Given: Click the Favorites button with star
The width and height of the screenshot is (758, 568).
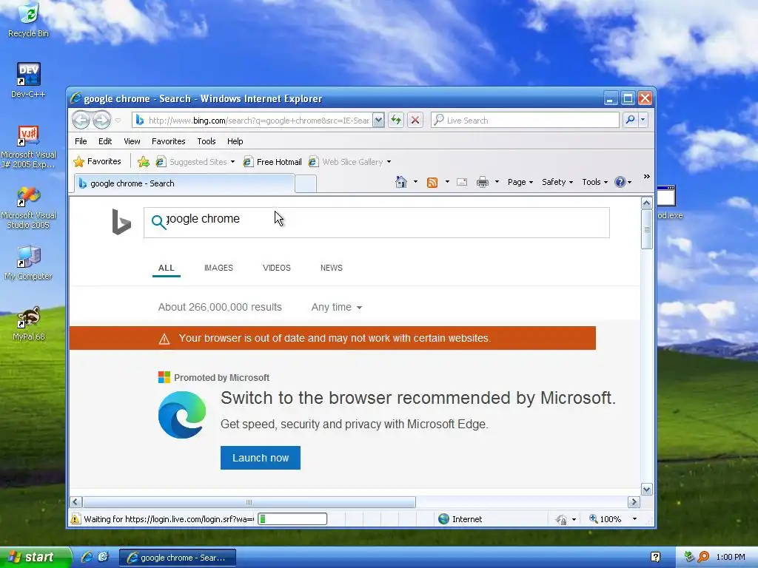Looking at the screenshot, I should click(98, 161).
